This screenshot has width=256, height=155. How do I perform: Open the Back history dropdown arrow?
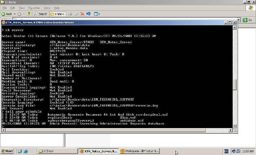coord(14,14)
